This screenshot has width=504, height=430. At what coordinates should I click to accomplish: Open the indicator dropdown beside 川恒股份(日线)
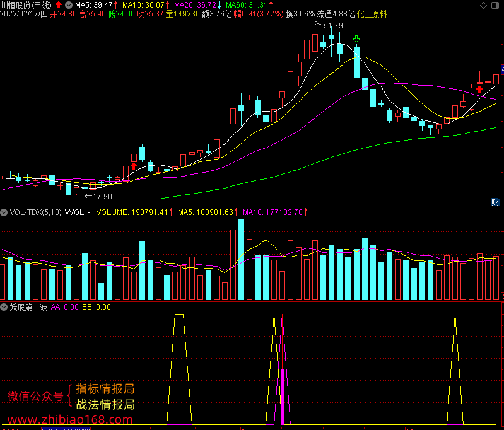pyautogui.click(x=69, y=5)
